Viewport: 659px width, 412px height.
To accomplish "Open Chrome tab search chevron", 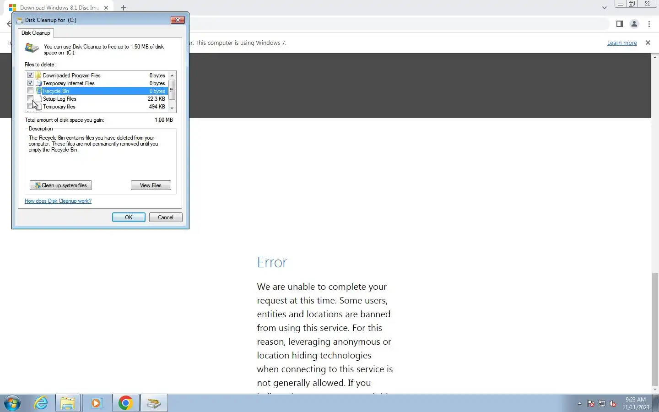I will [605, 8].
